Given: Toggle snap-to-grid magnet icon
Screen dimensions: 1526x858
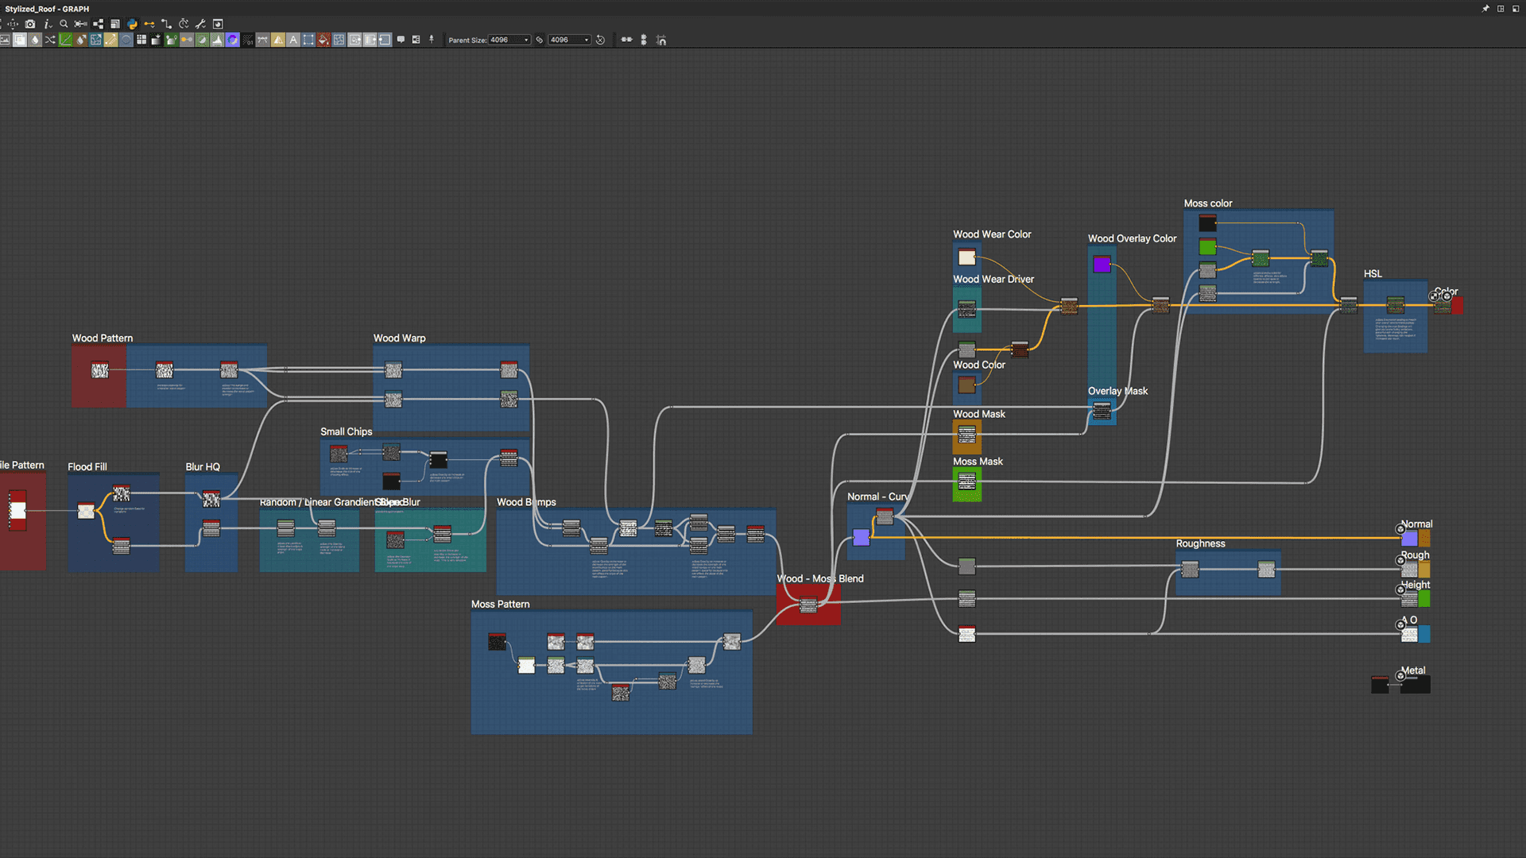Looking at the screenshot, I should pyautogui.click(x=661, y=41).
